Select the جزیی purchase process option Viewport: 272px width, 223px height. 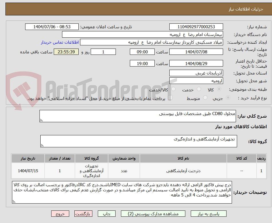tap(228, 97)
